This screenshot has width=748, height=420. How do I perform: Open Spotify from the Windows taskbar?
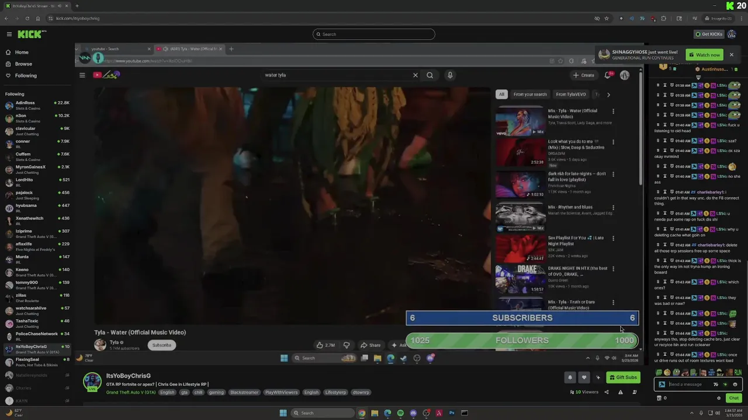pyautogui.click(x=400, y=413)
